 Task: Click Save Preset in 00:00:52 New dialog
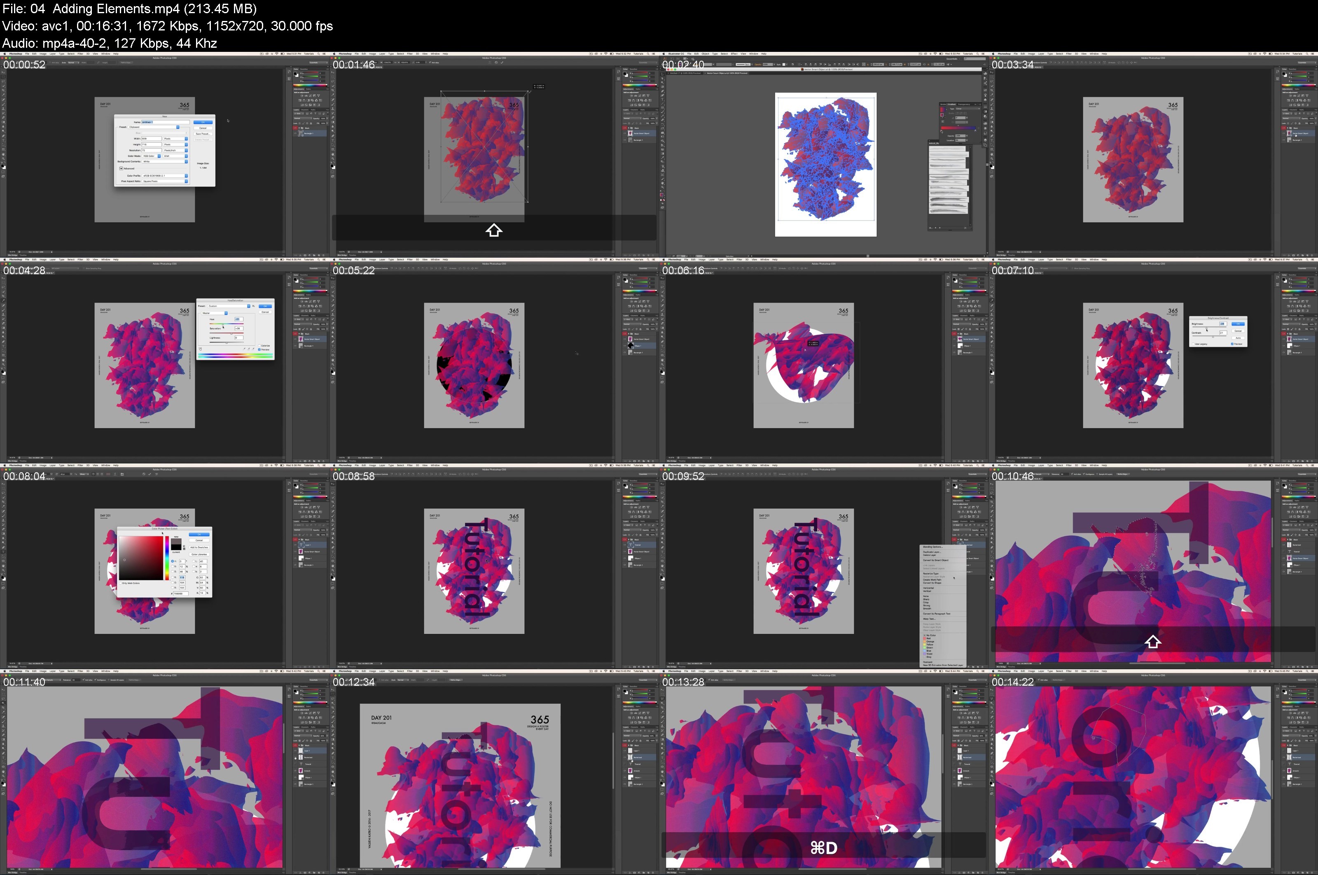click(203, 134)
